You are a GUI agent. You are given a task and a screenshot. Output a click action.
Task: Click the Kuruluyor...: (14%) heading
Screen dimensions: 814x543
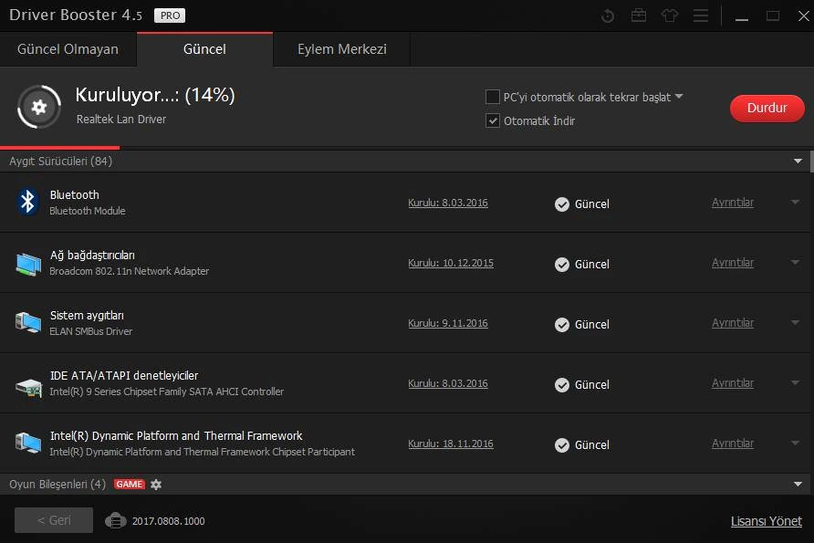(155, 95)
